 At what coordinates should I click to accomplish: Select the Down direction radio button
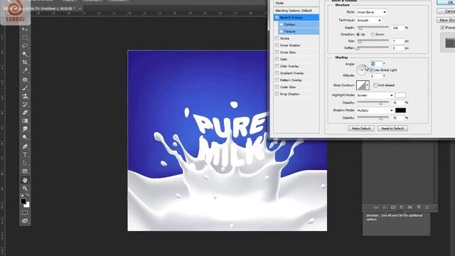tap(373, 34)
